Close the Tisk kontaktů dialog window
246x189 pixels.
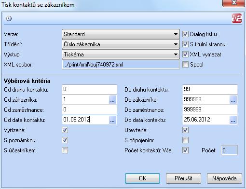[x=234, y=3]
